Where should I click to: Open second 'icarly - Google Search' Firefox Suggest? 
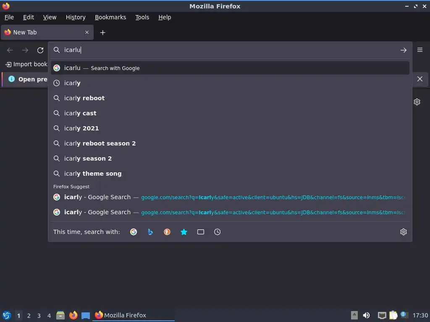[x=230, y=212]
